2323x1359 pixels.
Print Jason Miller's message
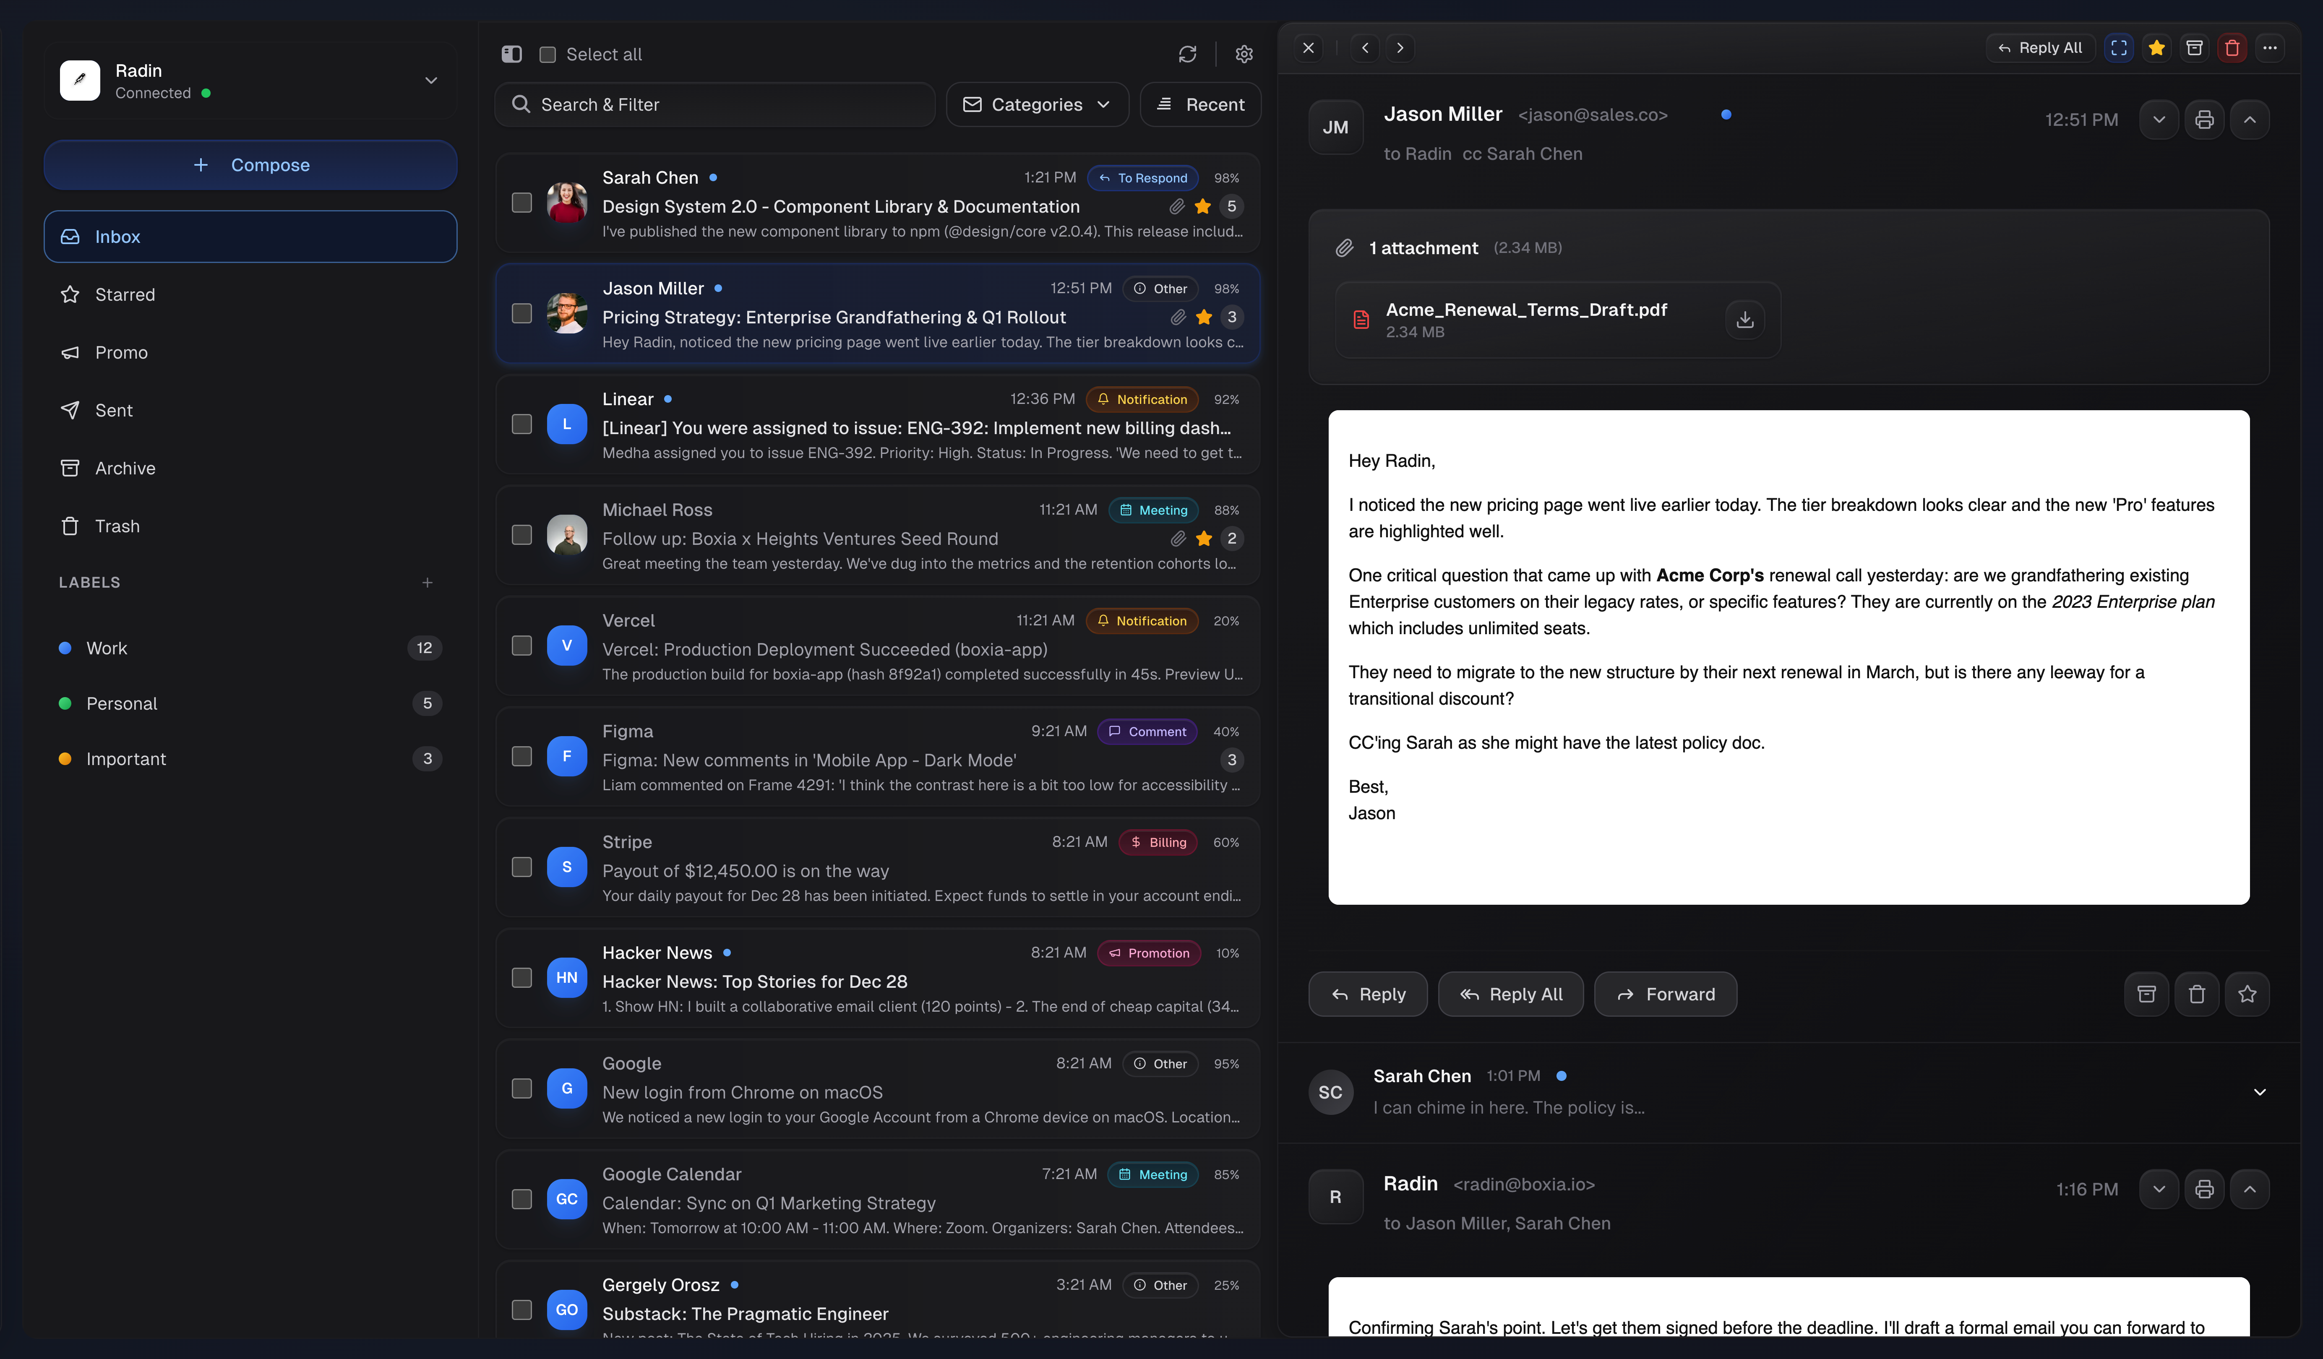pyautogui.click(x=2204, y=120)
